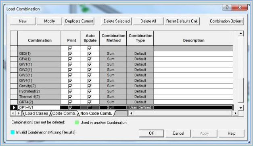Screen dimensions: 253x146
Task: Click the row selector for GW2{1}
Action: click(x=14, y=70)
